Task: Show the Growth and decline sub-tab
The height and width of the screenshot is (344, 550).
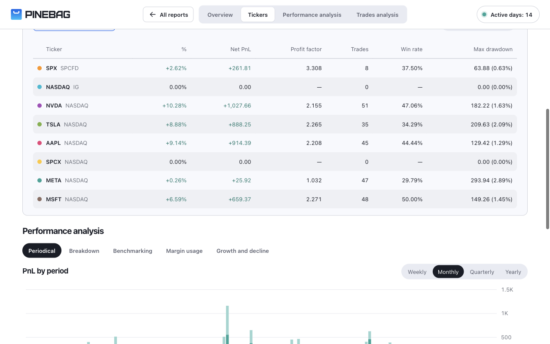Action: click(243, 251)
